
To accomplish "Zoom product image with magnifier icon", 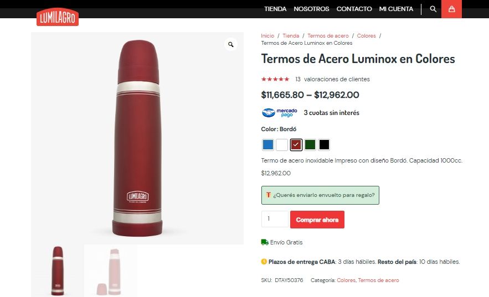I will point(231,44).
